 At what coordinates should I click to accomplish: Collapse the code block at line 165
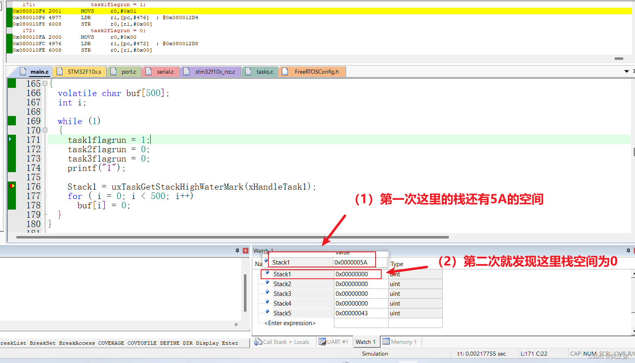45,83
